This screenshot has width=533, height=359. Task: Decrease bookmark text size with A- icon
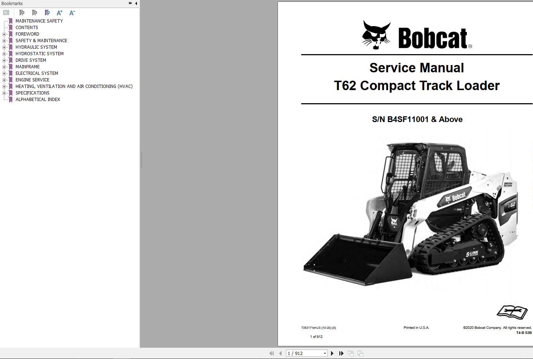72,12
